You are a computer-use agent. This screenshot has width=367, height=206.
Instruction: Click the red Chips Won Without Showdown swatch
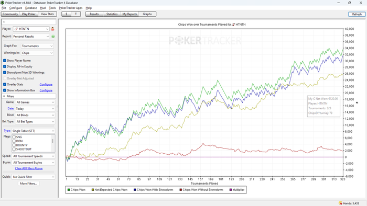point(181,190)
